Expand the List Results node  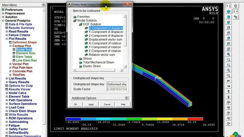pos(7,78)
